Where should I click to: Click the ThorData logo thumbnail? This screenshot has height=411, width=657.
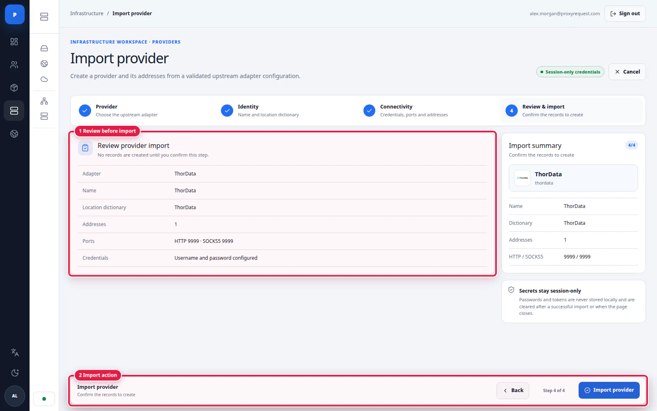pyautogui.click(x=522, y=178)
